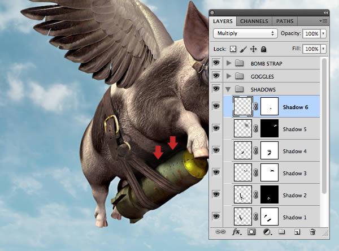Select Shadow 4 layer thumbnail
The image size is (339, 251).
tap(243, 150)
